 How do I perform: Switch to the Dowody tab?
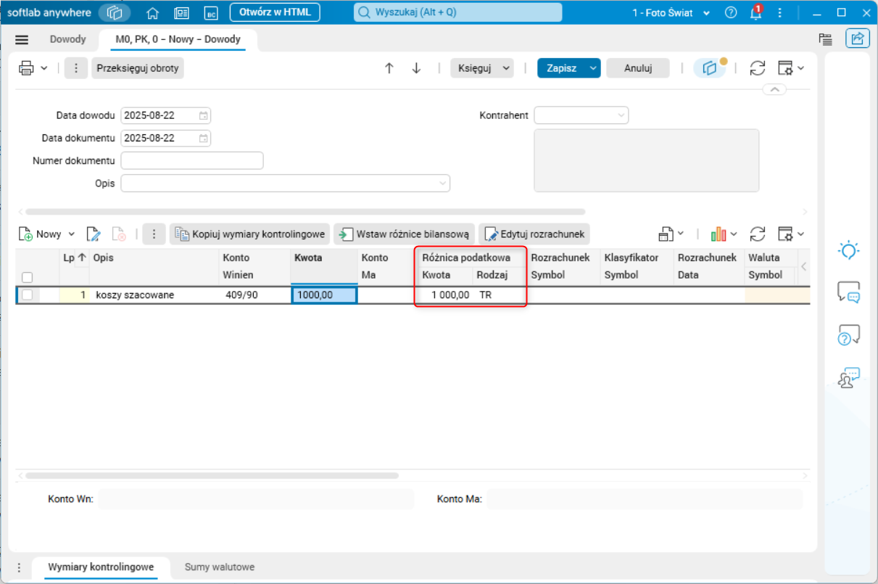point(67,39)
